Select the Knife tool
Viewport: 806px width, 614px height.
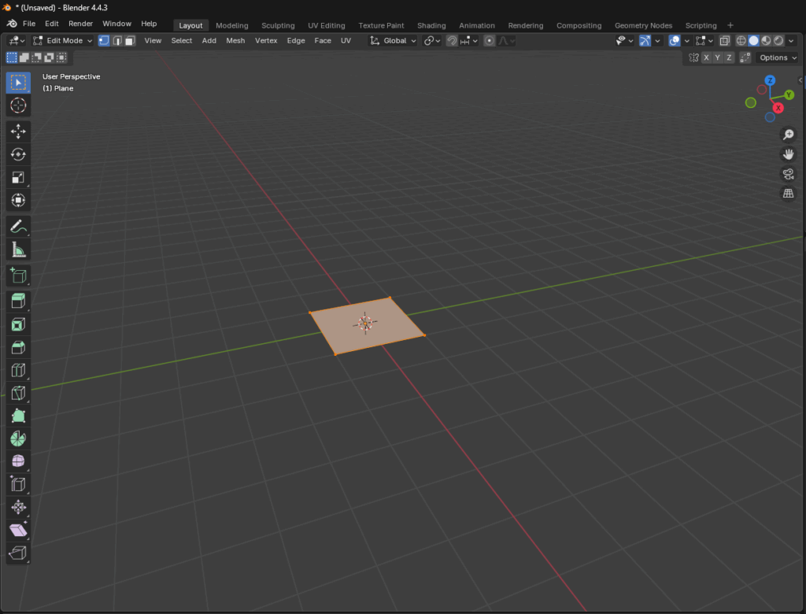tap(18, 393)
